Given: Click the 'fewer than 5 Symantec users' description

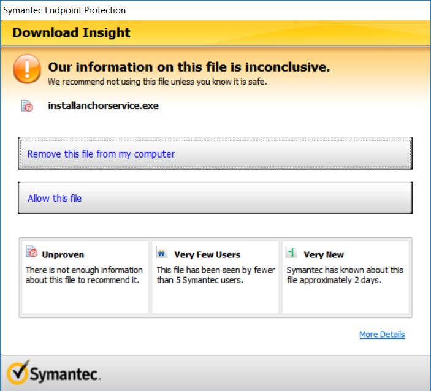Looking at the screenshot, I should point(216,275).
